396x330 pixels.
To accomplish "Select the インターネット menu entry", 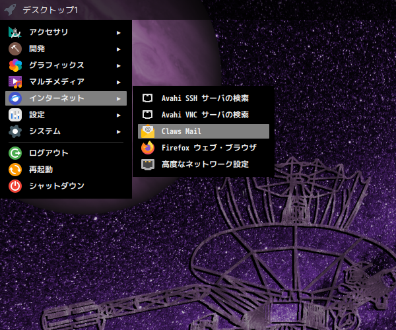I will coord(66,98).
